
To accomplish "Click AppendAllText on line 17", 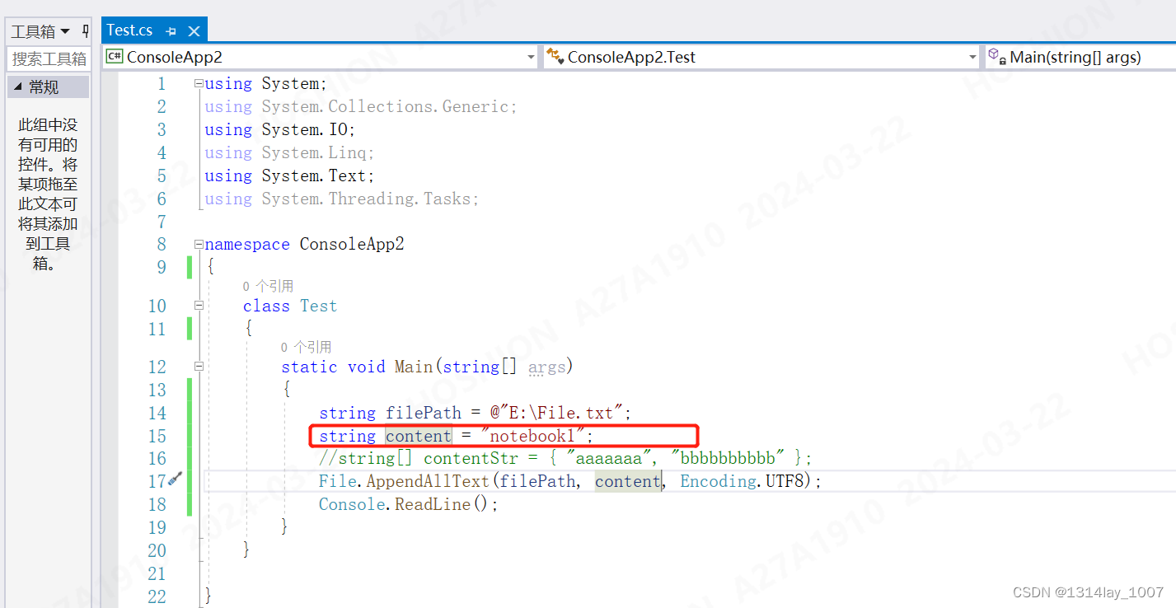I will click(429, 481).
